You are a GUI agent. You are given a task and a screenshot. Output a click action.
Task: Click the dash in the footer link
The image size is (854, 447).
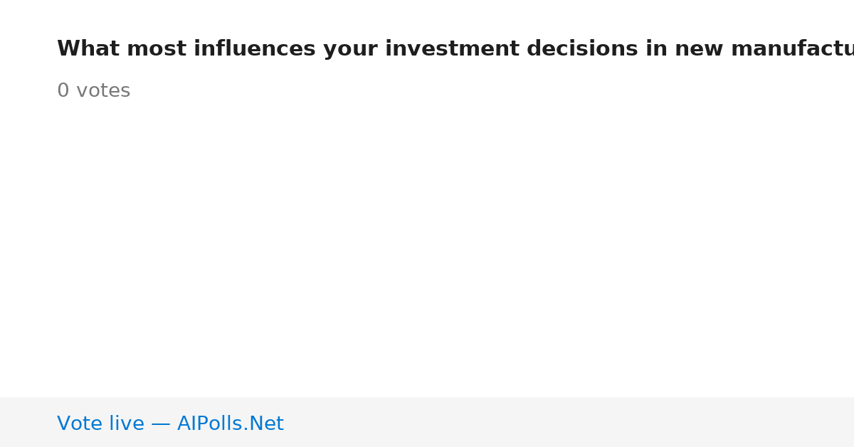click(x=161, y=424)
